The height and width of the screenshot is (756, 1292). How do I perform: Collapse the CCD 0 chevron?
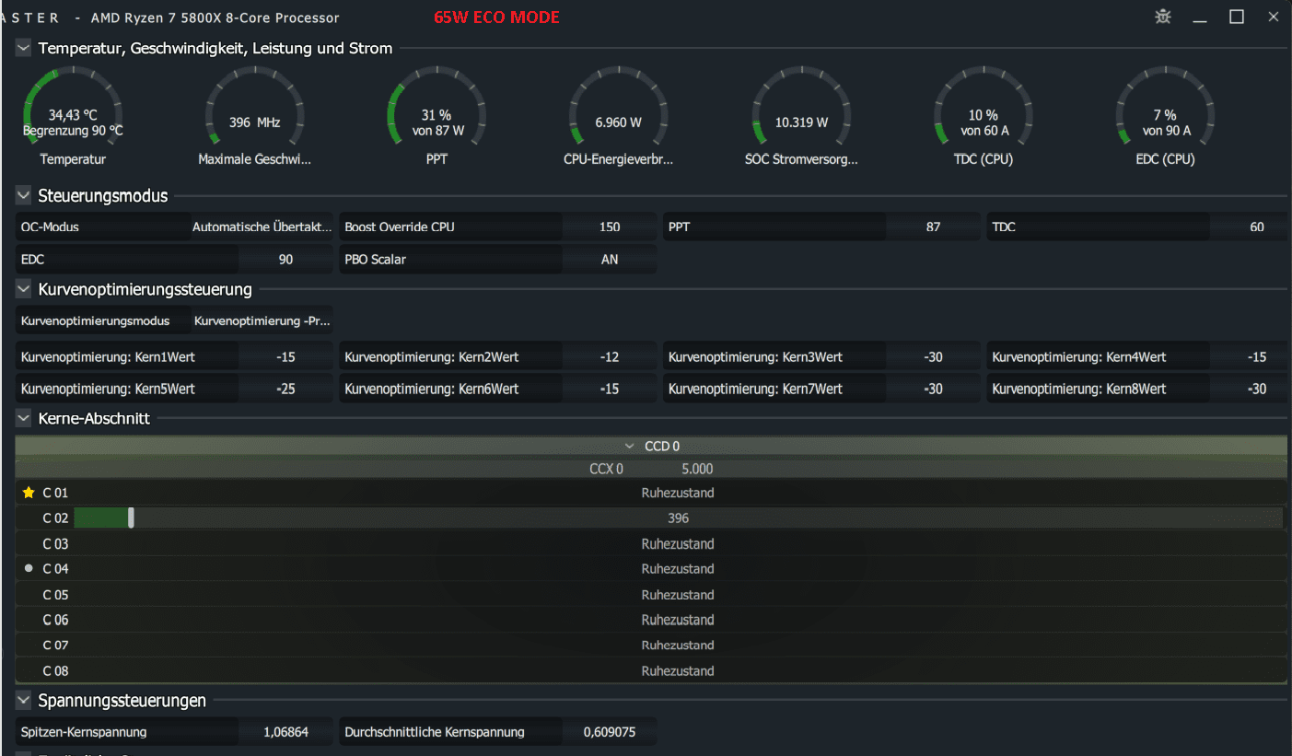[630, 446]
